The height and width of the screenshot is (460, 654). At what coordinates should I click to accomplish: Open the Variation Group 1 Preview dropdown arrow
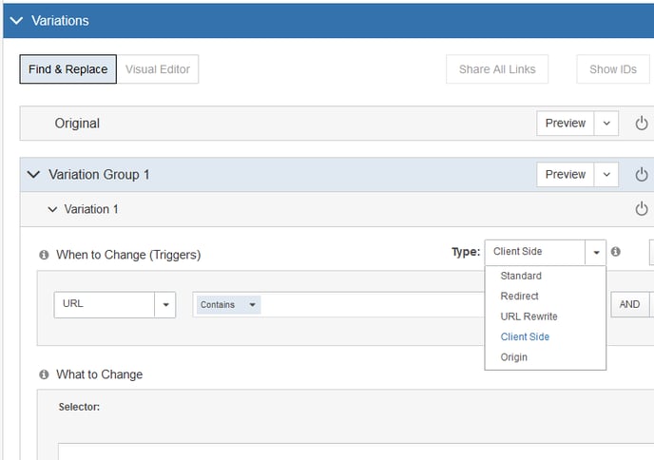606,174
